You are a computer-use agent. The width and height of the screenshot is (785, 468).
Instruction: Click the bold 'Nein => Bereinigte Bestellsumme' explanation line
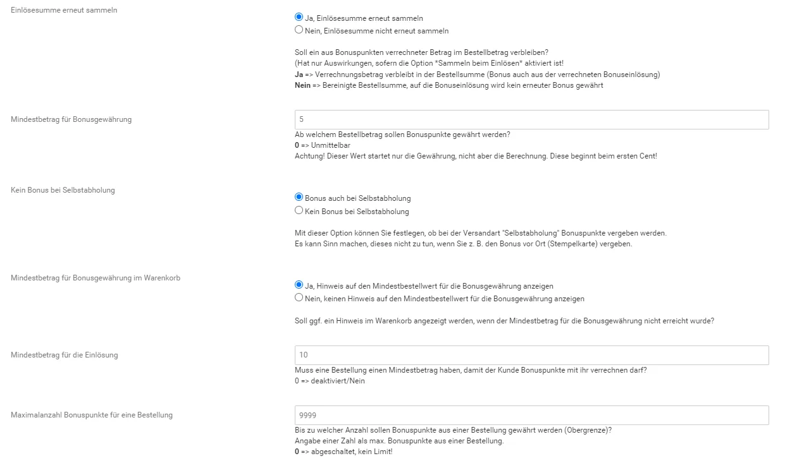click(x=449, y=85)
